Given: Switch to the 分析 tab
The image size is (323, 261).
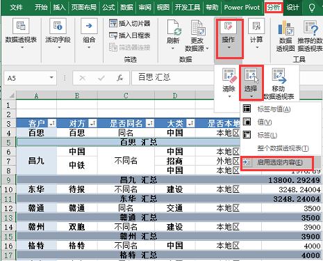Looking at the screenshot, I should coord(274,8).
